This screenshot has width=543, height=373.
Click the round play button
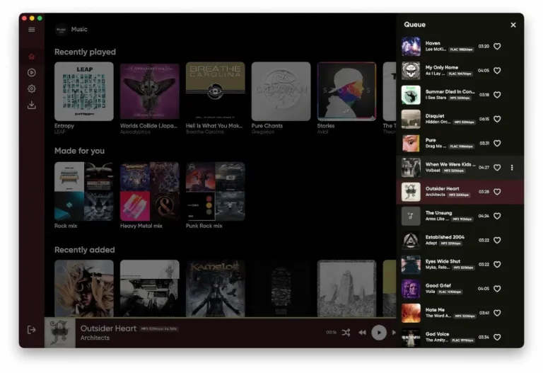[379, 333]
